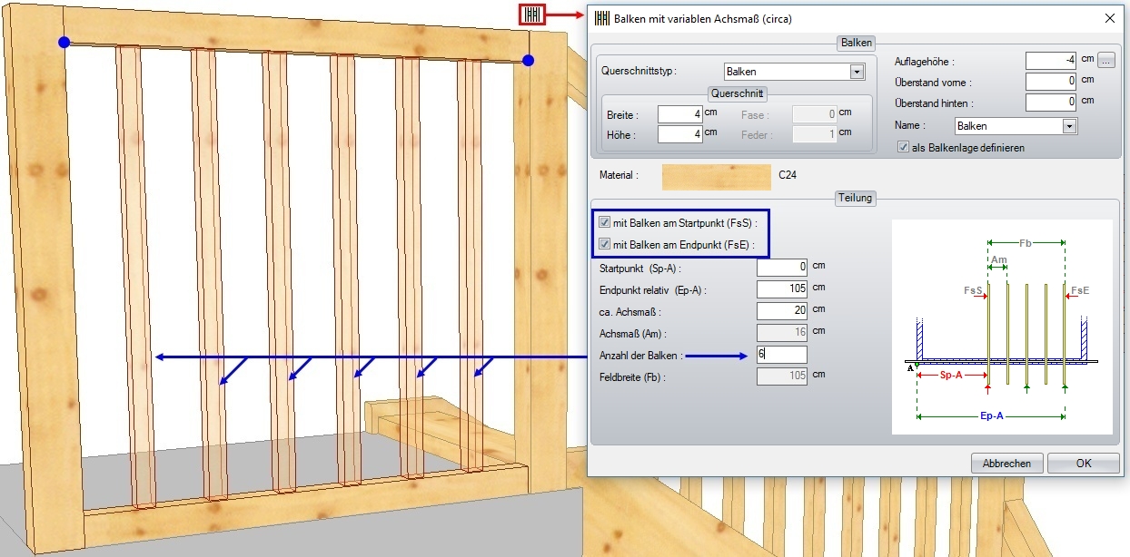Click into the Höhe input field
Viewport: 1130px width, 557px height.
(678, 134)
